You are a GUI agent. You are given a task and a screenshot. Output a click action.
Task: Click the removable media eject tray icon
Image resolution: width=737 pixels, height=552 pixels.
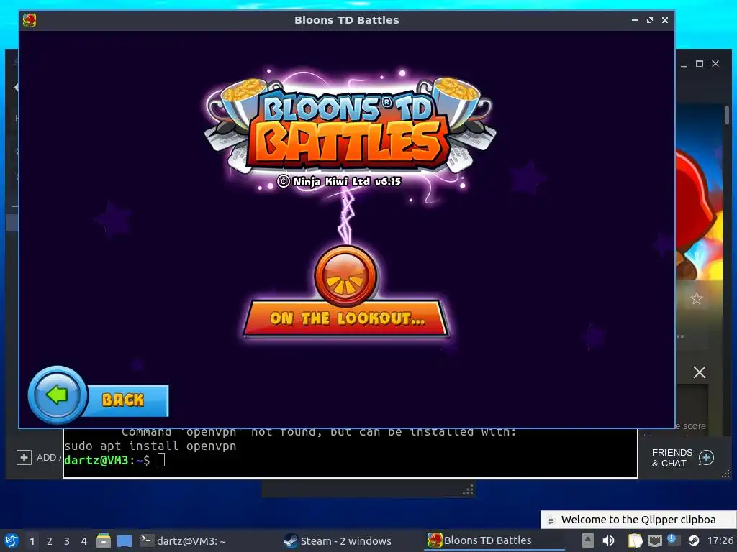(x=587, y=540)
